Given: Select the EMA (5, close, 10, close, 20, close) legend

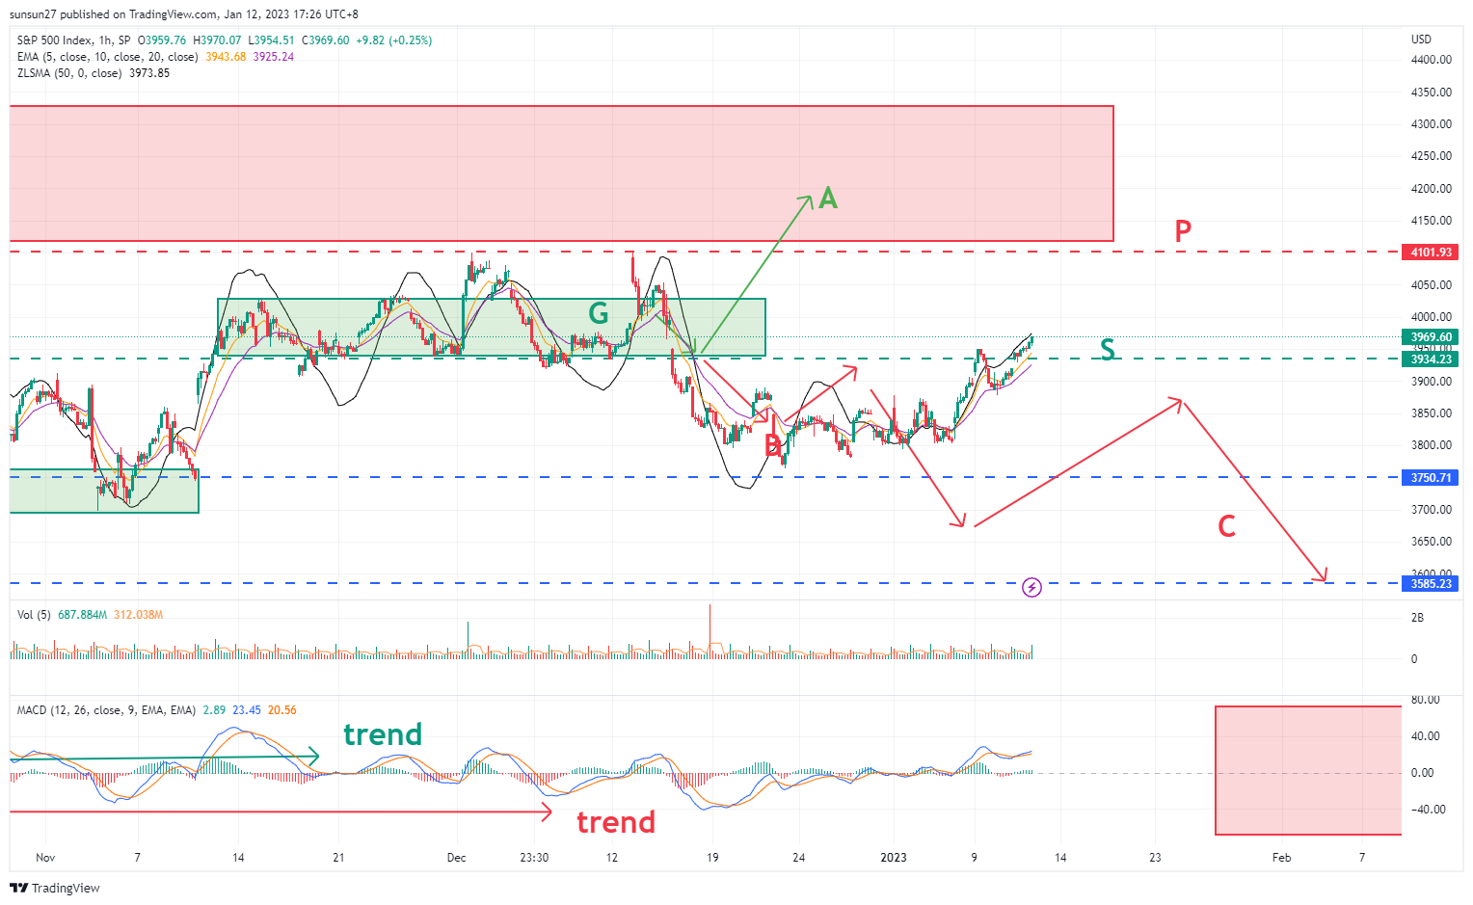Looking at the screenshot, I should pos(107,57).
